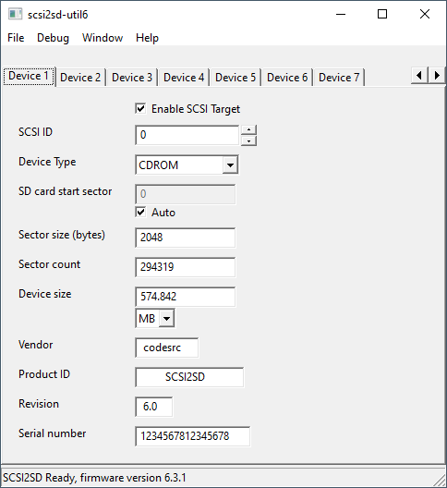Viewport: 447px width, 488px height.
Task: Increase SCSI ID with the up spinner
Action: pos(248,129)
